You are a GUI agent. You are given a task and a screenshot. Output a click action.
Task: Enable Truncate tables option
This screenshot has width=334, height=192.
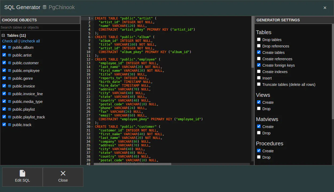click(259, 84)
